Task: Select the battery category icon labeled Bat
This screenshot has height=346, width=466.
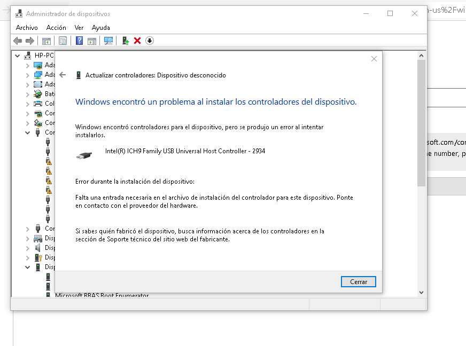Action: pyautogui.click(x=38, y=94)
